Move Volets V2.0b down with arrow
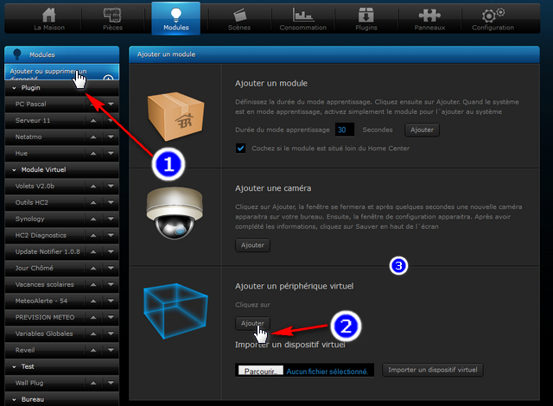Screen dimensions: 553x406 pos(111,186)
